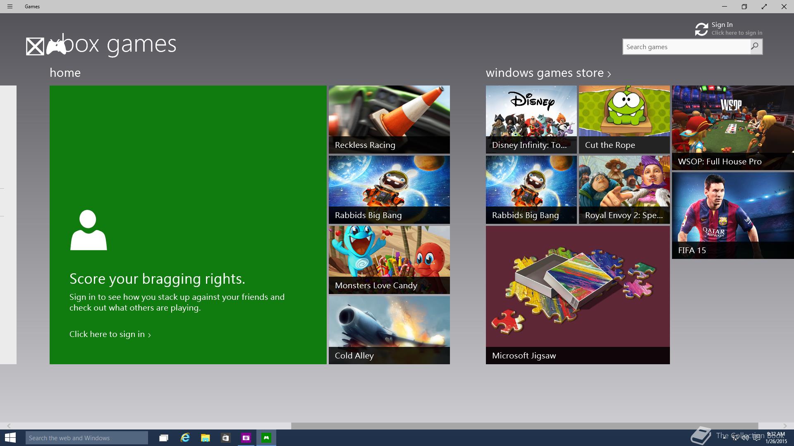The width and height of the screenshot is (794, 446).
Task: Open the Cold Alley game tile
Action: tap(389, 330)
